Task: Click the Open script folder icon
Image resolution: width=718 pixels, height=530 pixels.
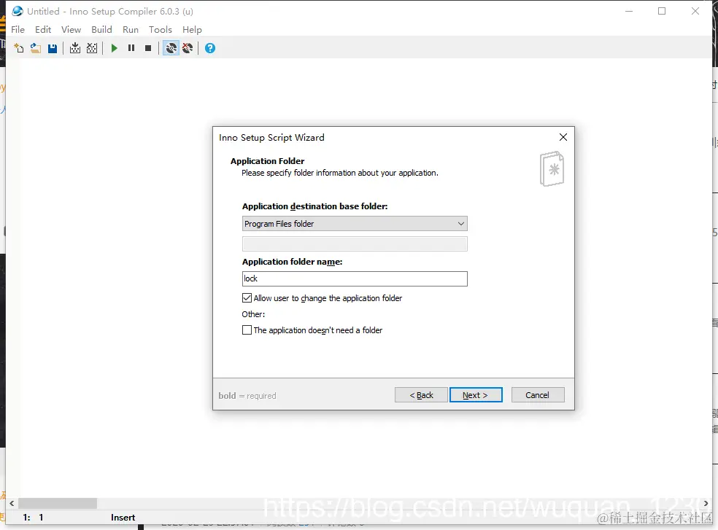Action: (x=36, y=48)
